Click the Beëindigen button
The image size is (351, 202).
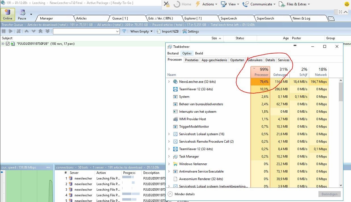(329, 194)
